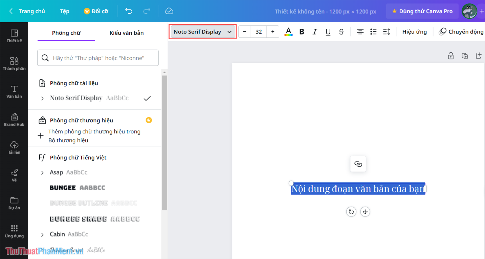Expand the Cabin font variants

42,234
